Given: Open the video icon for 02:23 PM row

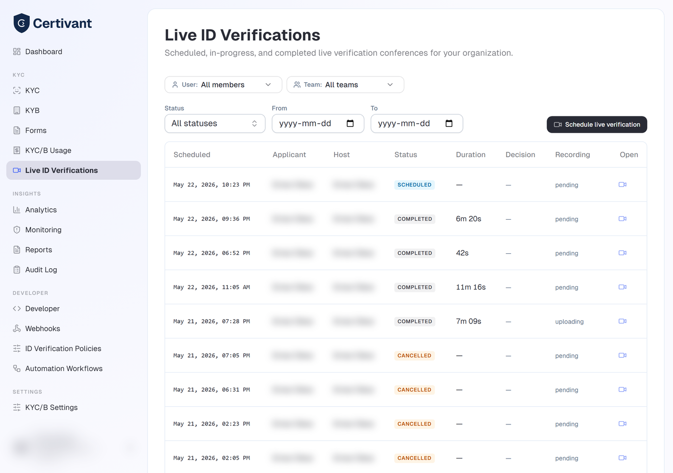Looking at the screenshot, I should [x=623, y=423].
